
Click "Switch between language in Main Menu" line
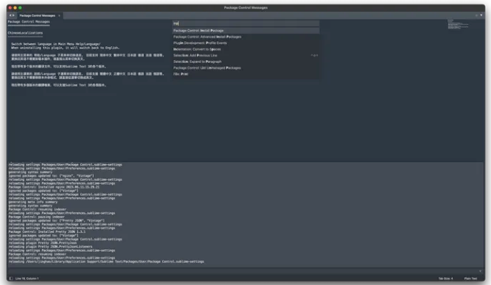pyautogui.click(x=56, y=44)
